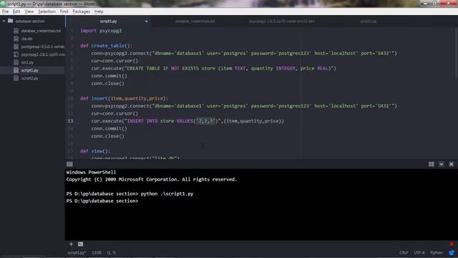Hide the terminal panel with down chevron

[x=442, y=164]
